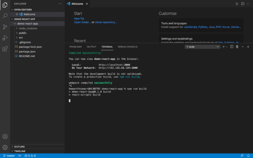Install Java support link
The image size is (253, 158).
[211, 27]
